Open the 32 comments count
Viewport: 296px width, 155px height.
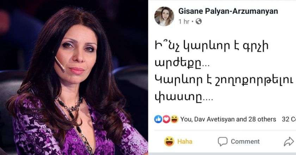point(289,119)
